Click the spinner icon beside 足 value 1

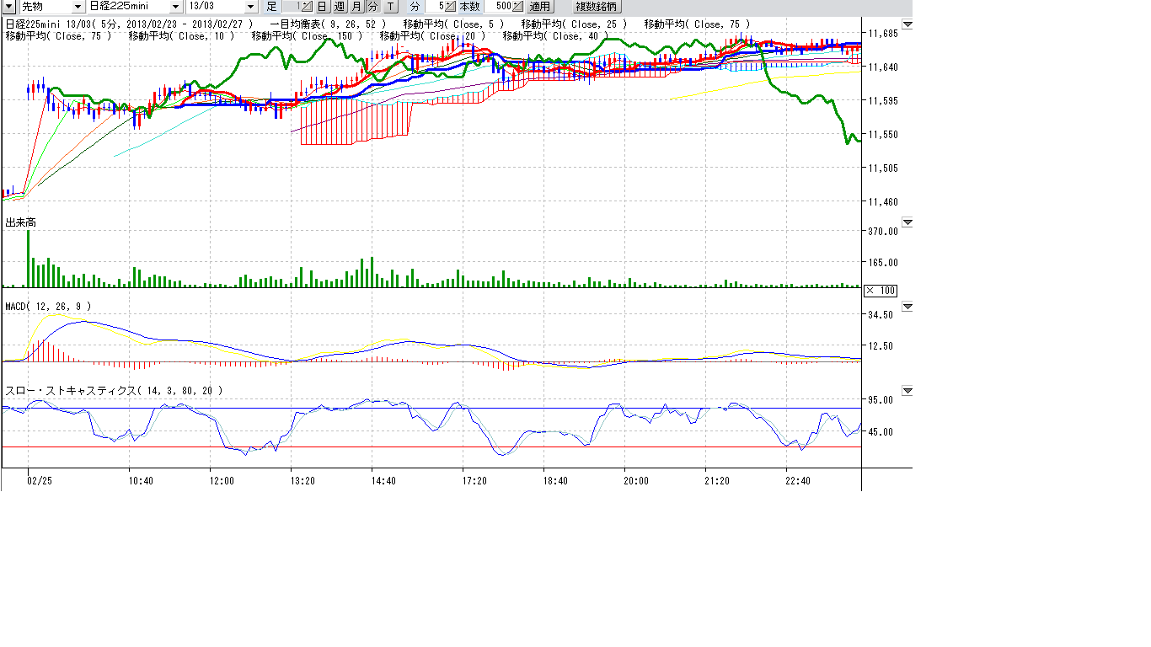(307, 7)
